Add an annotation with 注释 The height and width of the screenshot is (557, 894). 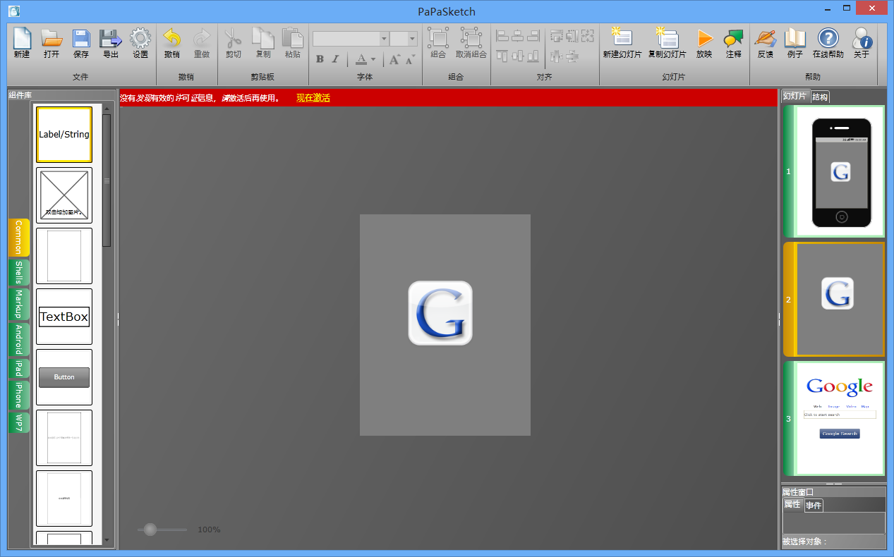tap(734, 43)
